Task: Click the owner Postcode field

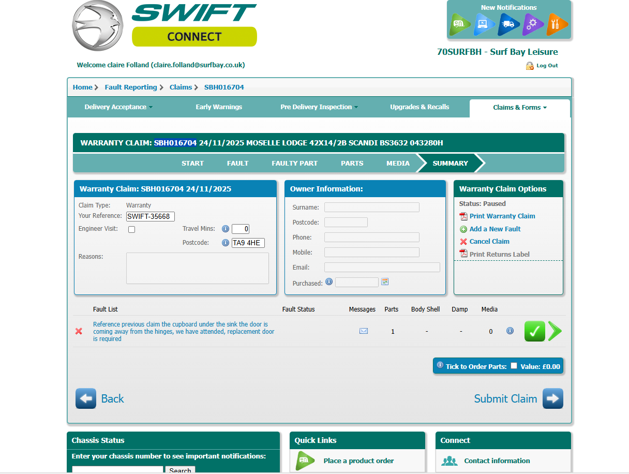Action: click(346, 223)
